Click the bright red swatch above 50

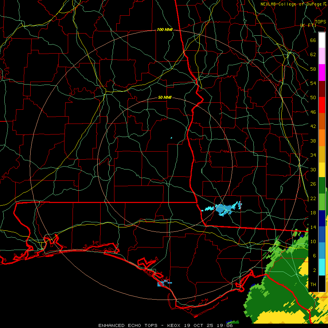322,105
